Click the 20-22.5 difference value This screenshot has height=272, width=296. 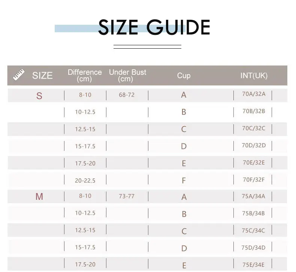85,181
